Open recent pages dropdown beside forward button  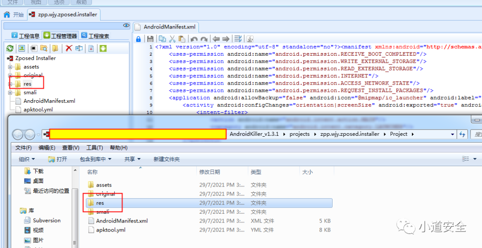click(38, 134)
